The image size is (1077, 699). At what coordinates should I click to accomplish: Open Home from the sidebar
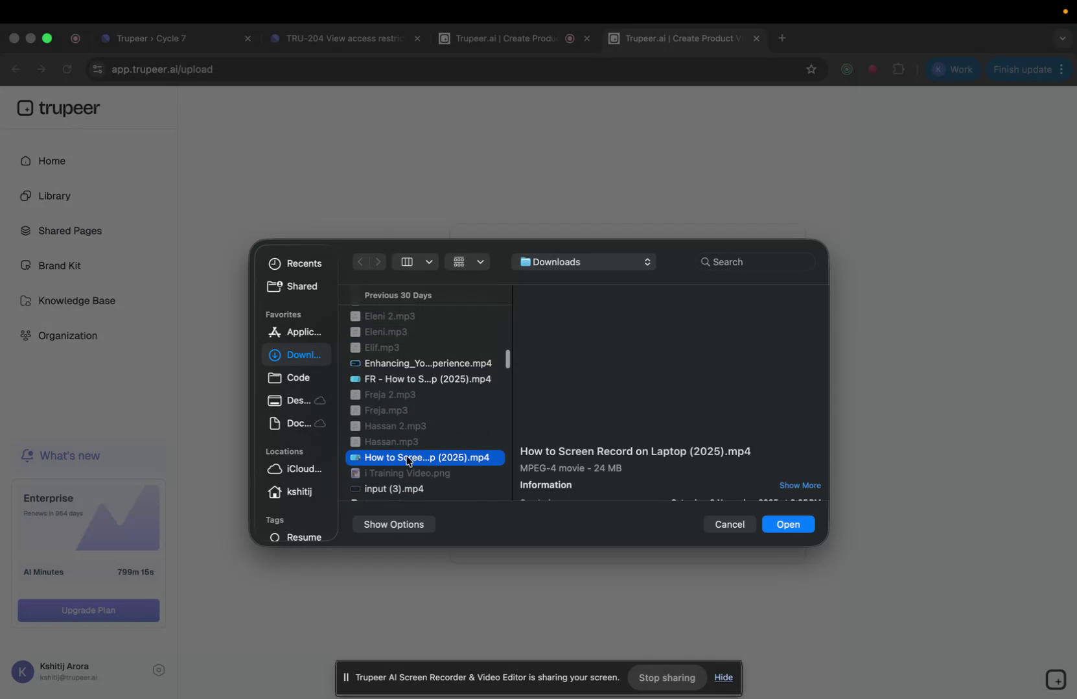(51, 161)
